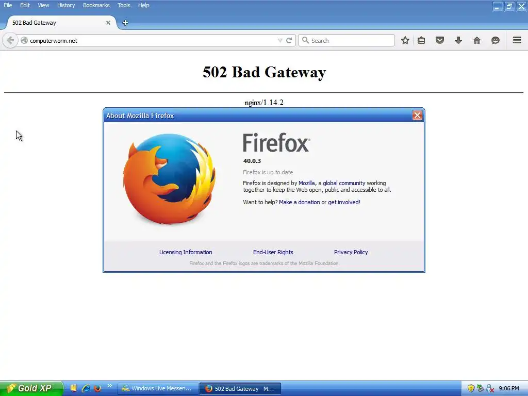Open End-User Rights link
Image resolution: width=528 pixels, height=396 pixels.
pyautogui.click(x=273, y=252)
